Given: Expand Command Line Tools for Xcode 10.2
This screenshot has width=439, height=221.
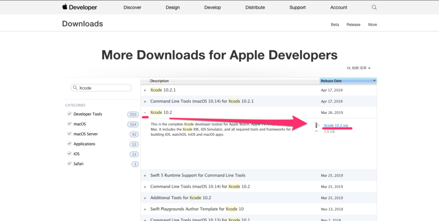Looking at the screenshot, I should tap(145, 187).
